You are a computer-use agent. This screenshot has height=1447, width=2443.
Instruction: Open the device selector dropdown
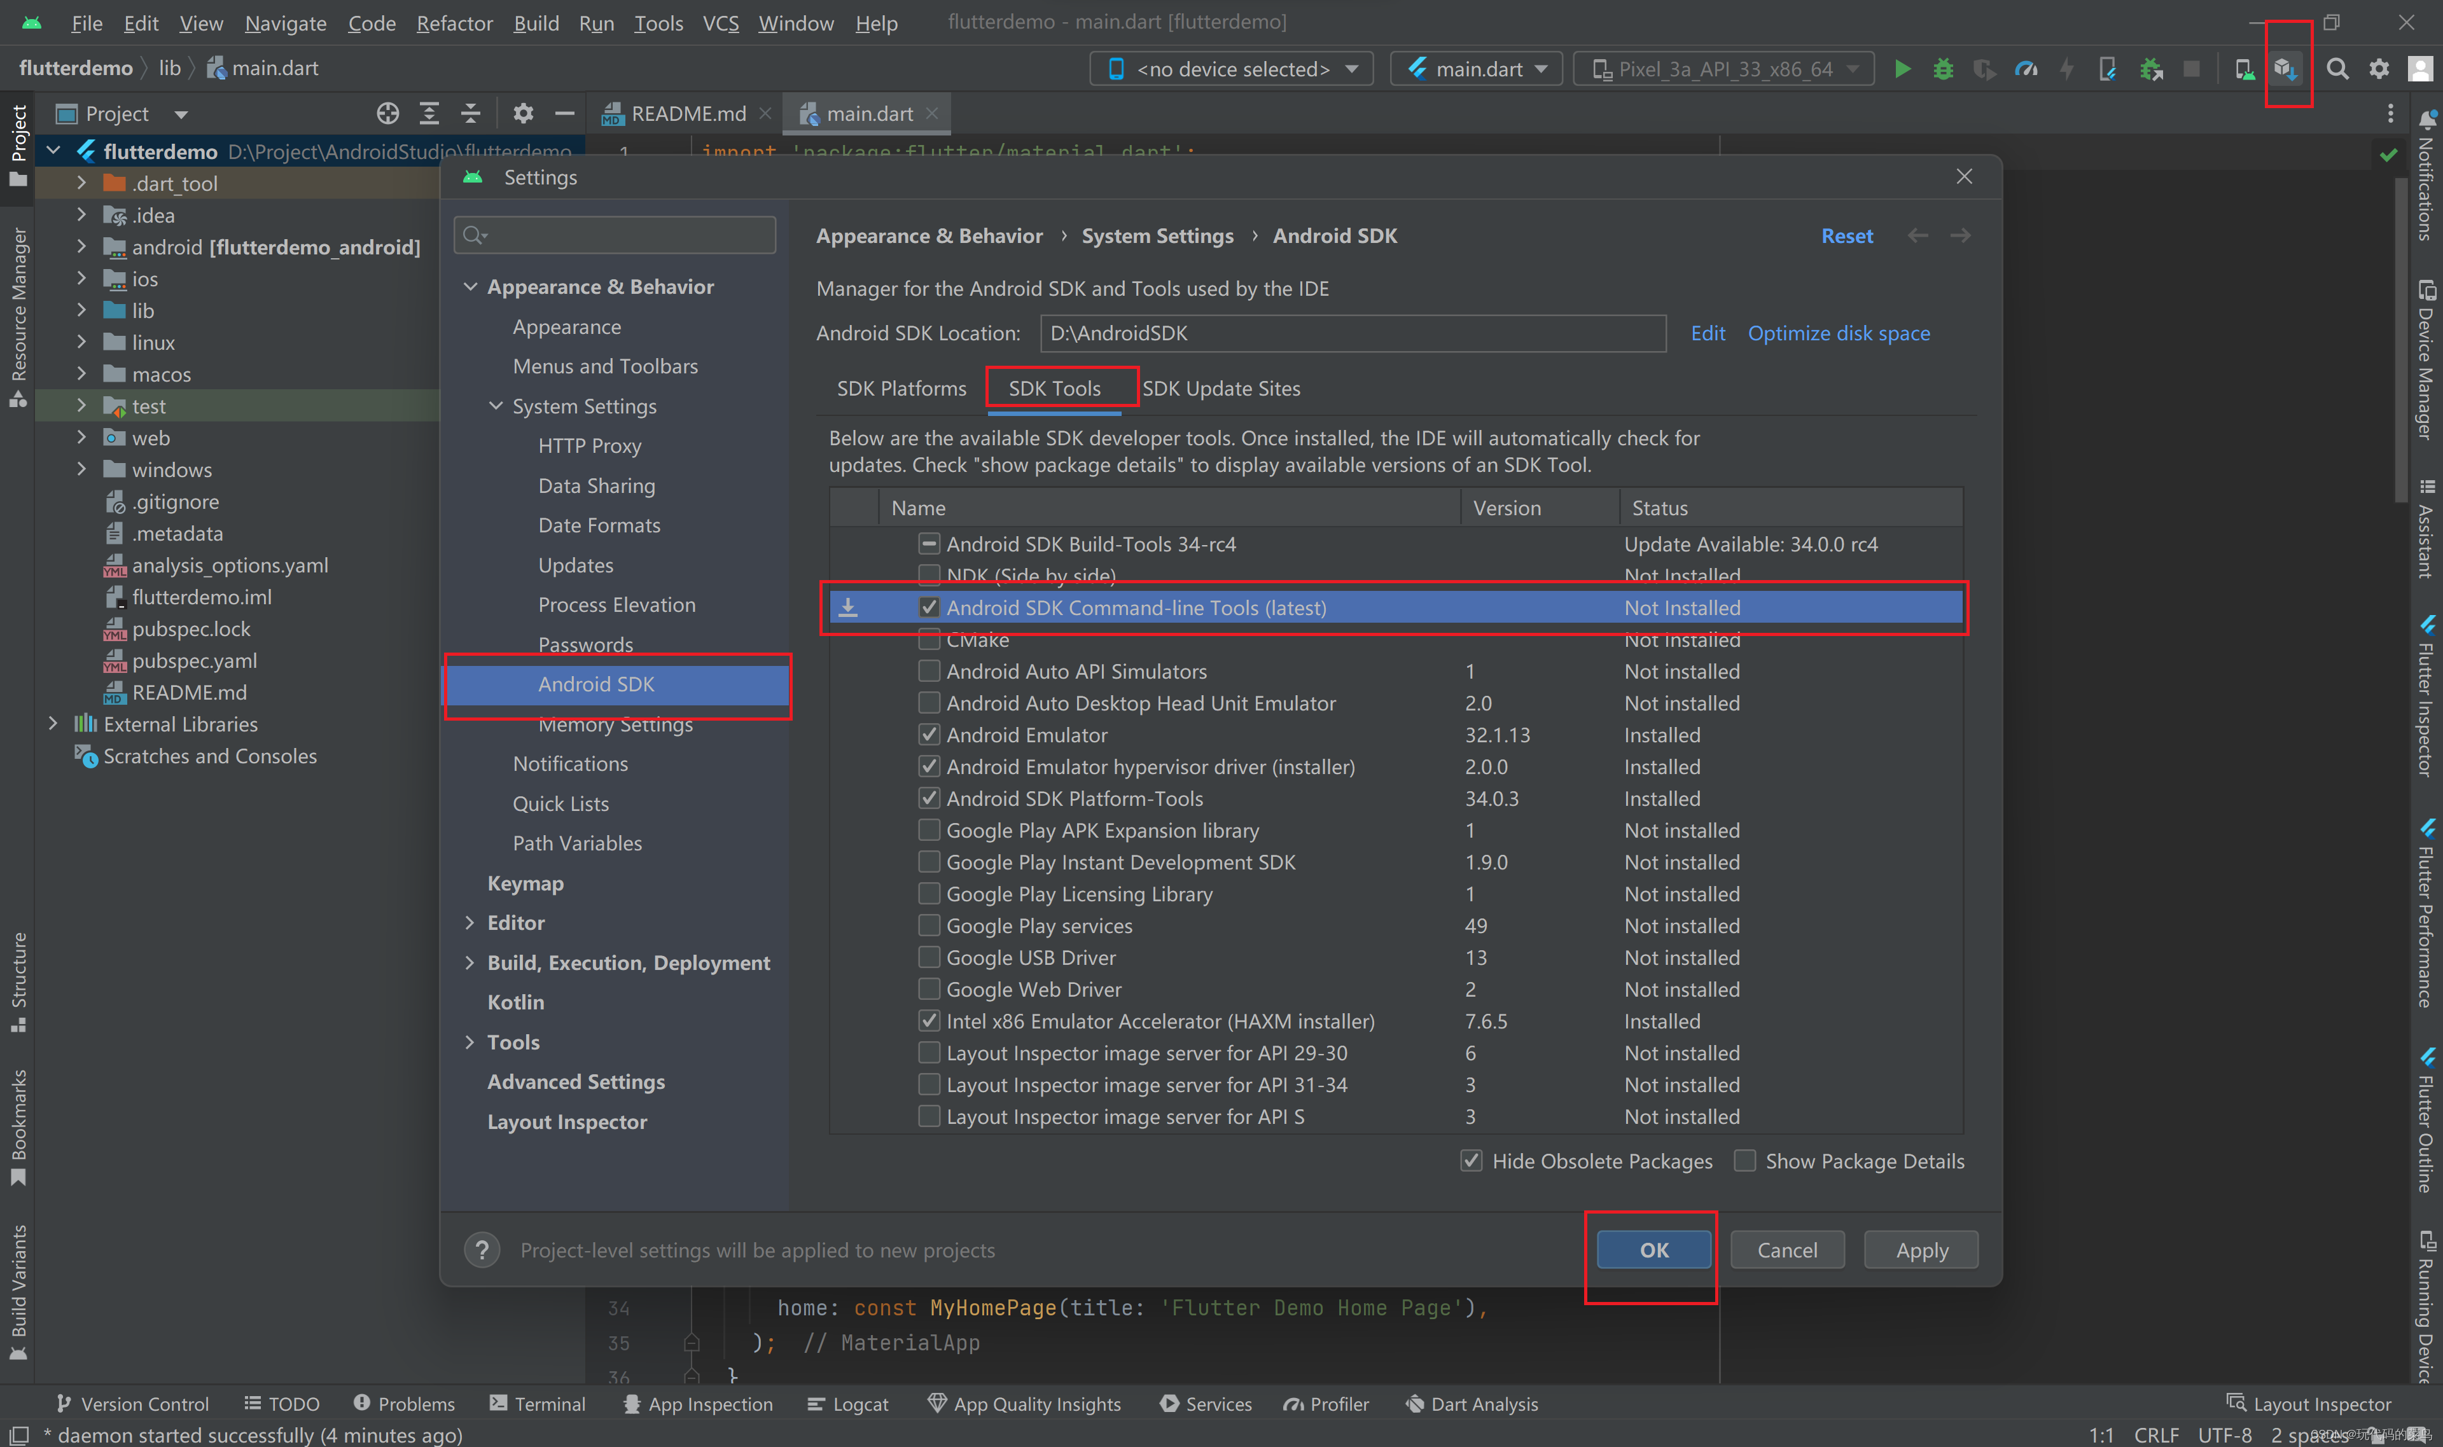[1352, 68]
